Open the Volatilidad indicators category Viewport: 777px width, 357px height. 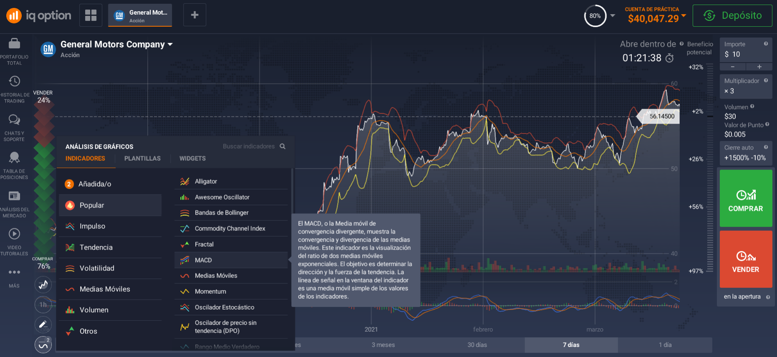110,268
